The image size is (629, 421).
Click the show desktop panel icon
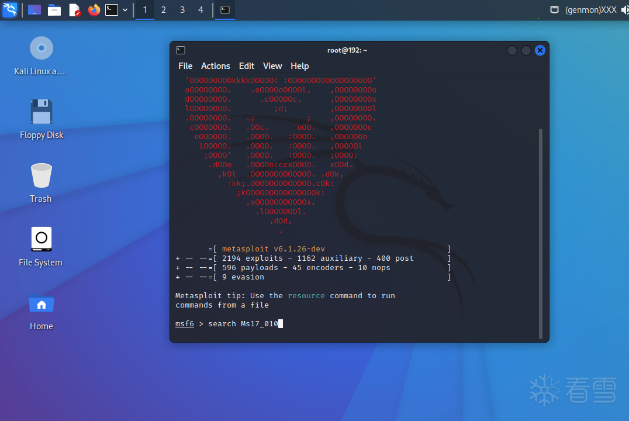pos(34,9)
